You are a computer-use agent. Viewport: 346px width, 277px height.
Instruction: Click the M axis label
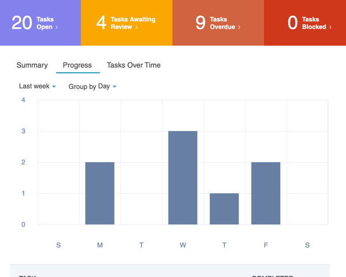pyautogui.click(x=100, y=245)
